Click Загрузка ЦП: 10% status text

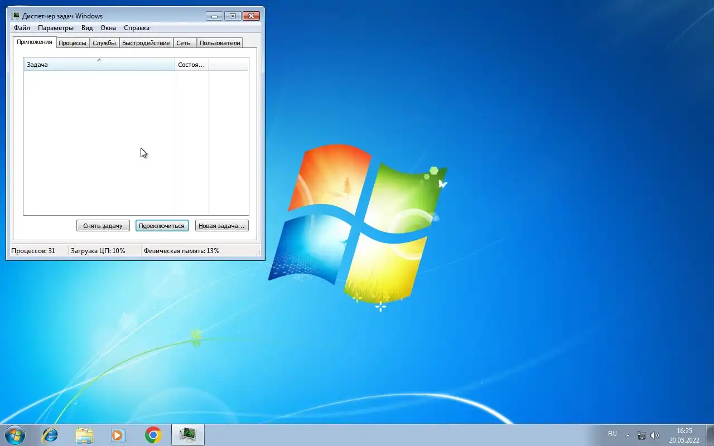click(x=98, y=251)
